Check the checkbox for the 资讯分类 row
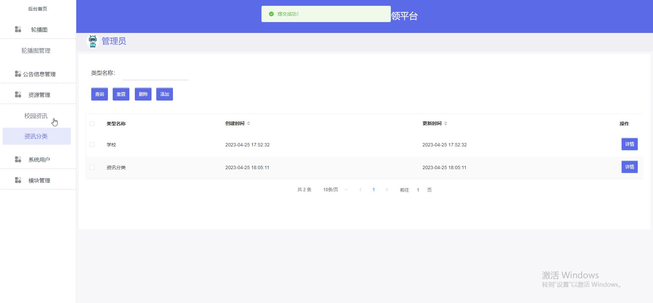This screenshot has height=303, width=653. tap(92, 167)
